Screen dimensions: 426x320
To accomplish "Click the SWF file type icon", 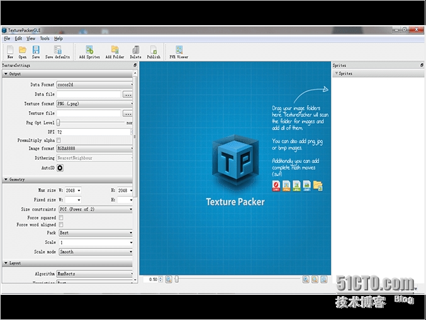I will [276, 186].
